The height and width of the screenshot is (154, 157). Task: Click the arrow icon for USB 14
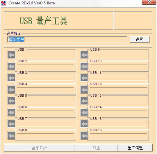(84, 112)
